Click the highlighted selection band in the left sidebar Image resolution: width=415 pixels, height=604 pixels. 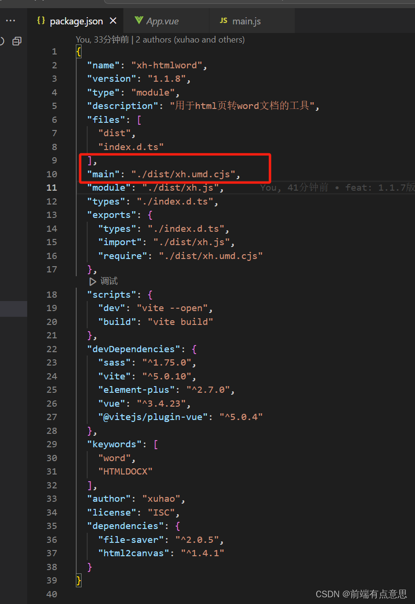pyautogui.click(x=14, y=309)
